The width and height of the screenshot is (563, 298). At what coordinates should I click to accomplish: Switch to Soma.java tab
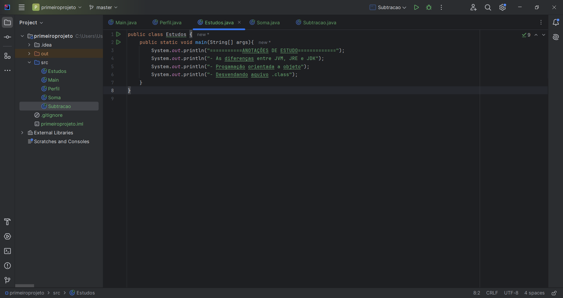tap(265, 23)
